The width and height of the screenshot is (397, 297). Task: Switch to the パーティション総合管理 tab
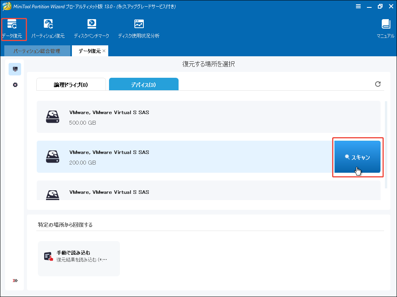(37, 51)
